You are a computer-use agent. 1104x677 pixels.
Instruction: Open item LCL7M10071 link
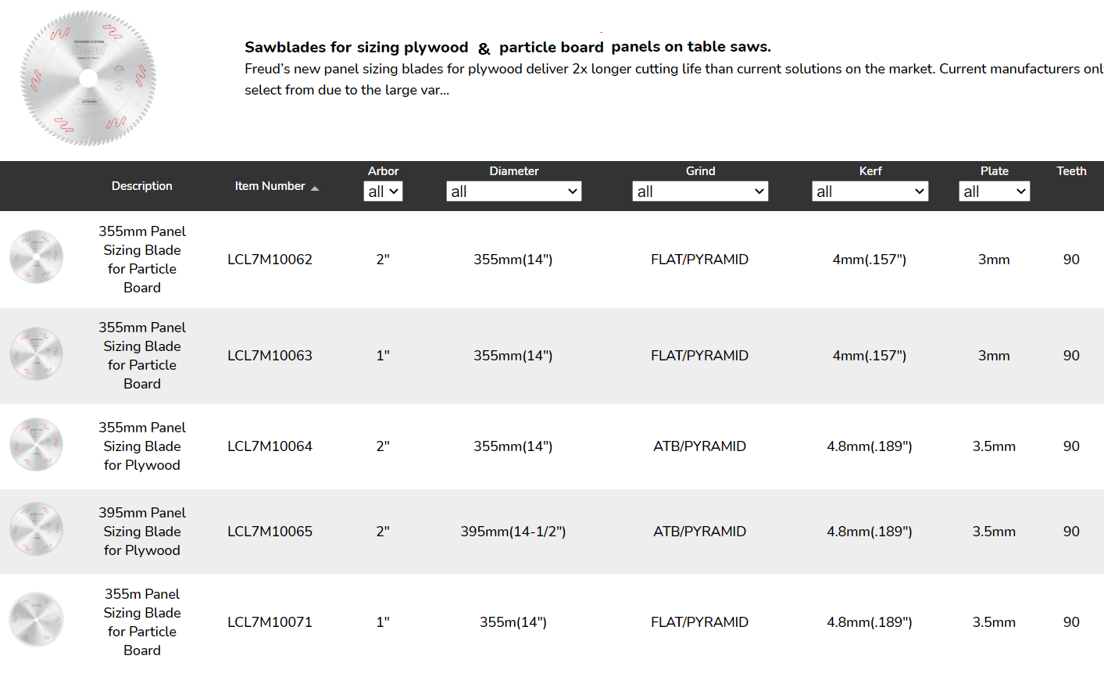point(270,622)
